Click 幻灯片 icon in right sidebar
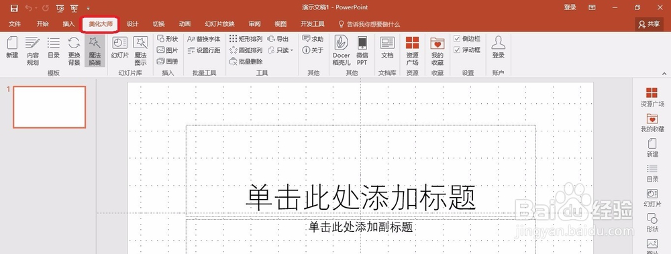The width and height of the screenshot is (671, 254). point(652,198)
